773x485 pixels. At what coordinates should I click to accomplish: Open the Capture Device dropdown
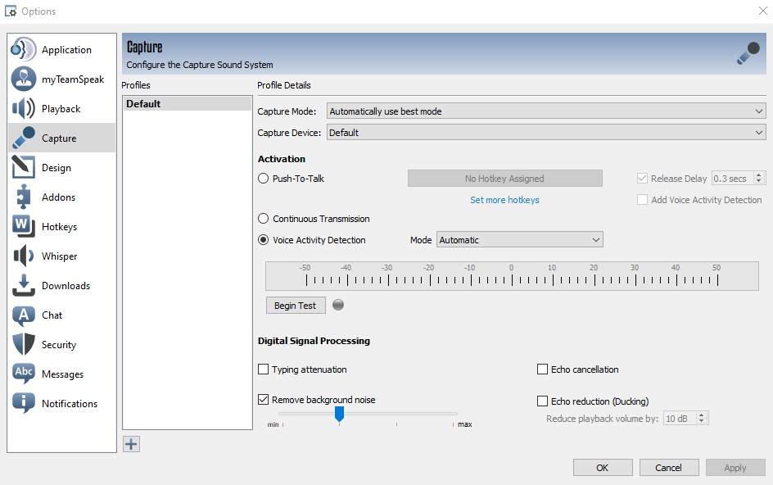coord(545,133)
